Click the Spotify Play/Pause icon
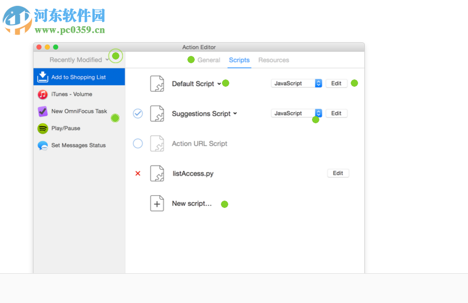This screenshot has width=468, height=303. coord(43,128)
